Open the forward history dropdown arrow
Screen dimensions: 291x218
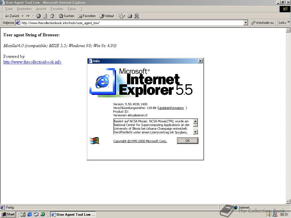(33, 16)
